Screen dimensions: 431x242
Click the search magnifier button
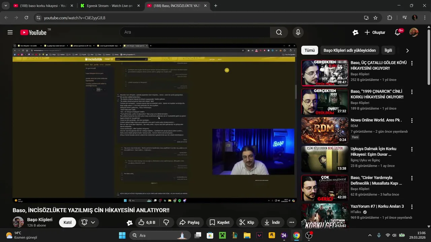point(279,32)
